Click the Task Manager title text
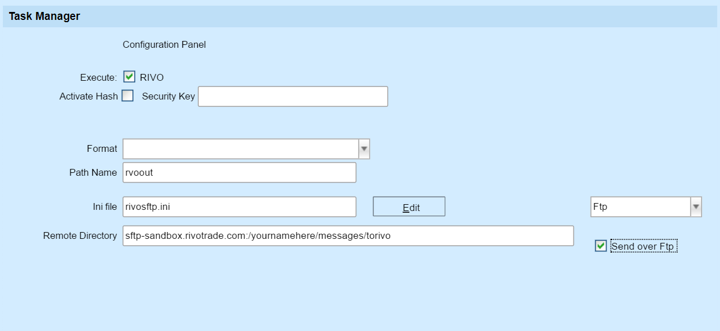The image size is (720, 331). 44,16
